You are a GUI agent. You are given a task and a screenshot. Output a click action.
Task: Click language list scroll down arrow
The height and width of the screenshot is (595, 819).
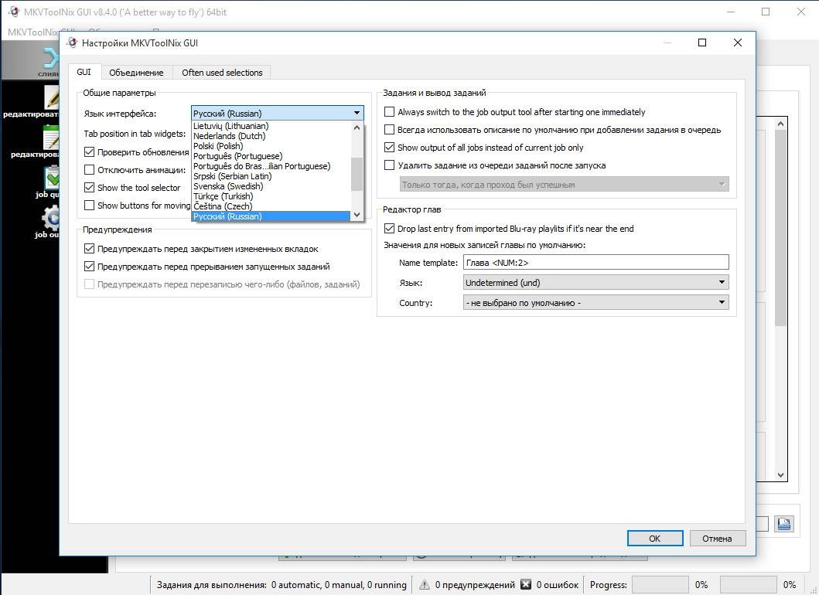pos(357,215)
